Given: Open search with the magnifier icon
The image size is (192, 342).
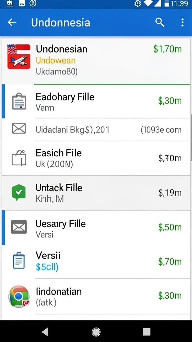Looking at the screenshot, I should coord(160,22).
